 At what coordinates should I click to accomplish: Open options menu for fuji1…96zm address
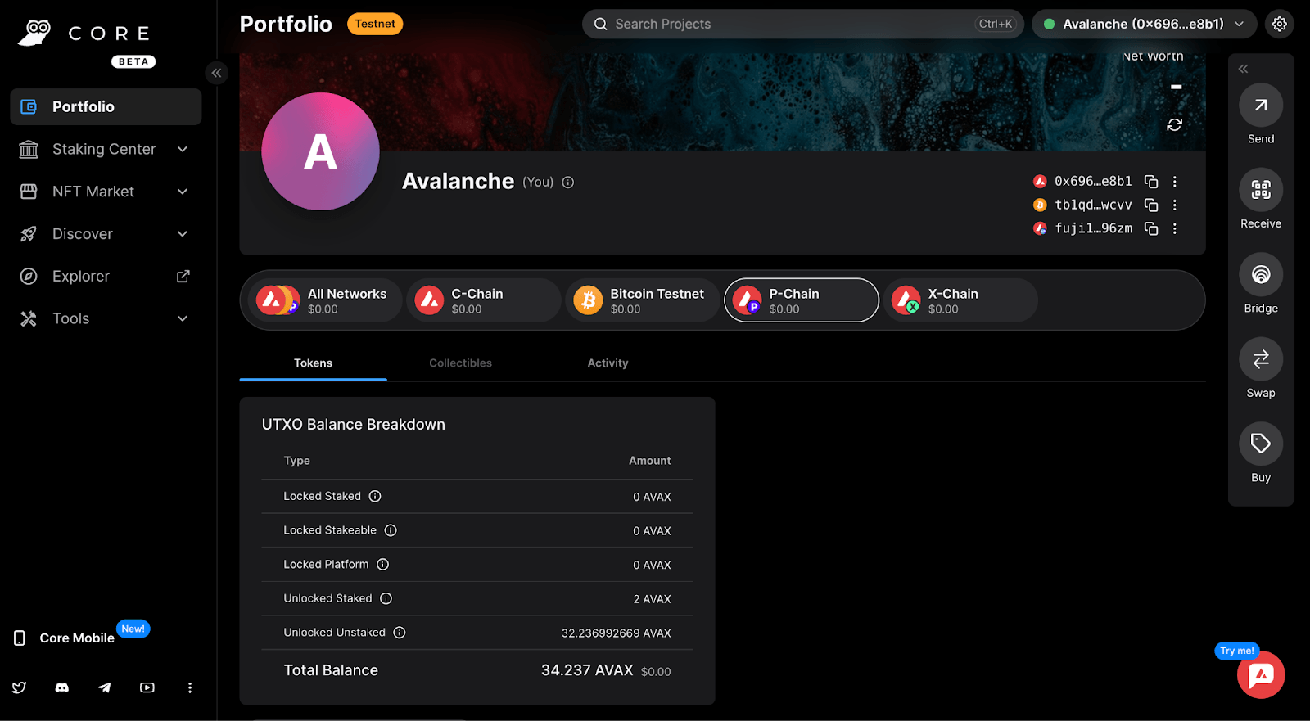point(1175,228)
